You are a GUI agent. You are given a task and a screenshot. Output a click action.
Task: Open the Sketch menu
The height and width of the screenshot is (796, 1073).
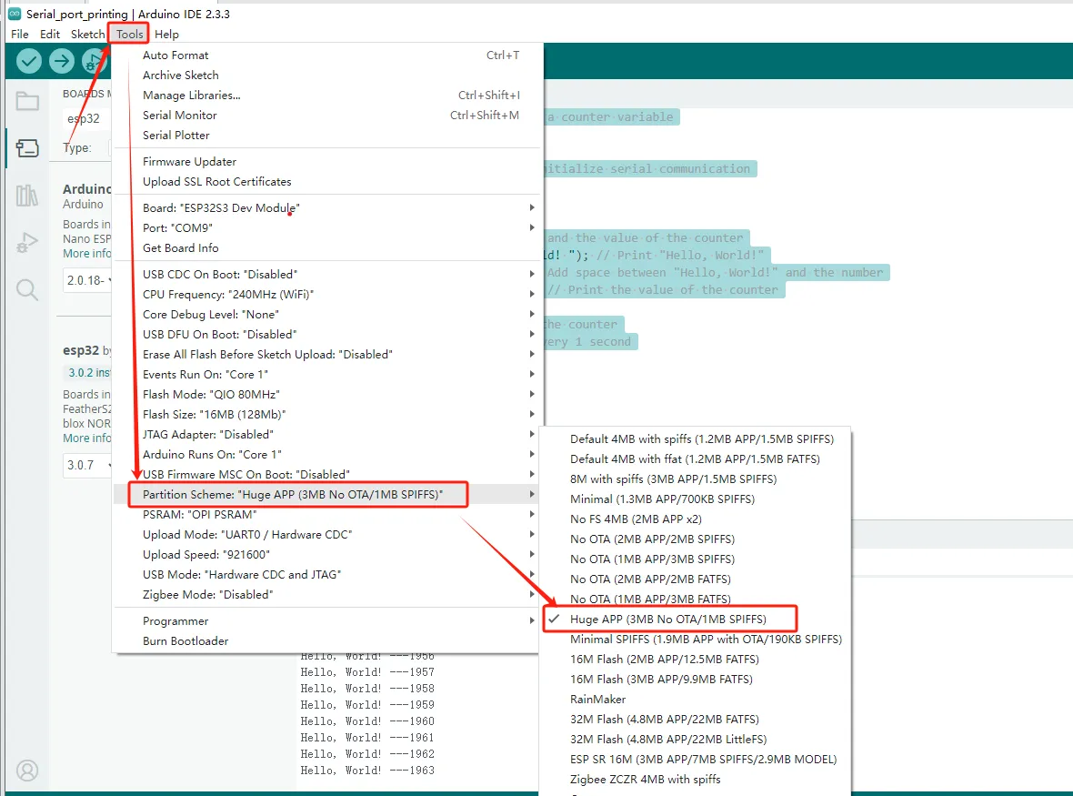(x=87, y=34)
